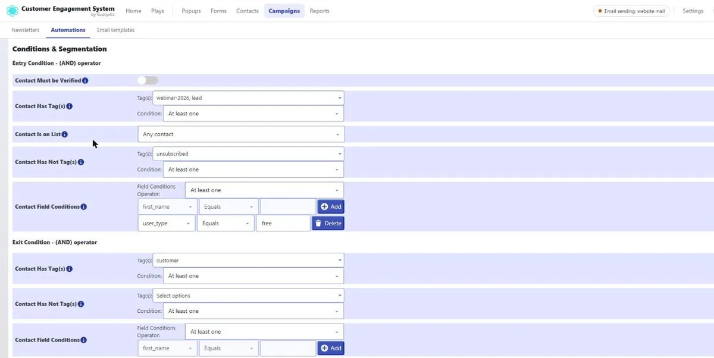Open the Equals dropdown in exit conditions row
714x358 pixels.
[228, 348]
